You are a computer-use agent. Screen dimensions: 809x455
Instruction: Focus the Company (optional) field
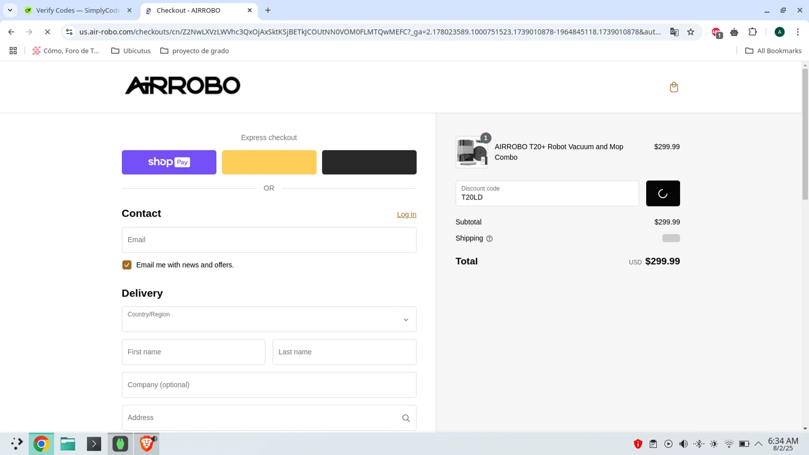[x=269, y=385]
